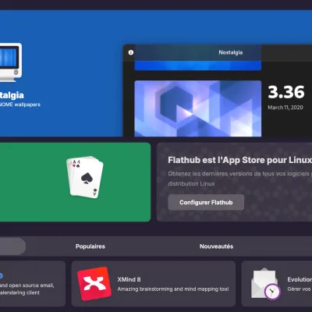The height and width of the screenshot is (312, 312).
Task: Open the solitaire playing cards banner
Action: [x=75, y=182]
